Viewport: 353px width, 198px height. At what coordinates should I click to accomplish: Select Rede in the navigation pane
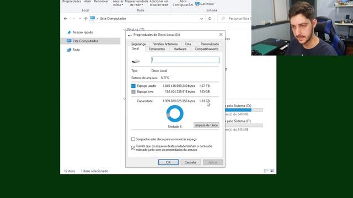pyautogui.click(x=73, y=50)
